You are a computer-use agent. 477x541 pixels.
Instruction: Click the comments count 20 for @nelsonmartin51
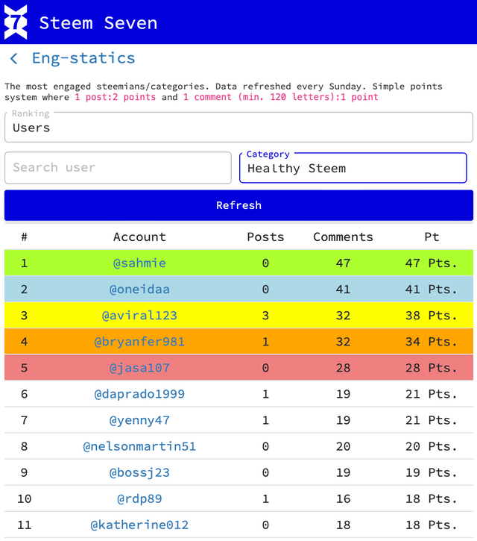point(344,446)
